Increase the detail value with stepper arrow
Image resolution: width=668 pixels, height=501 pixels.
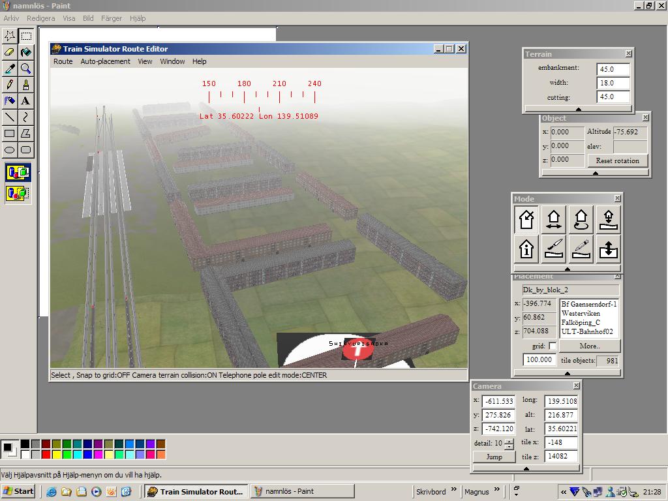509,441
